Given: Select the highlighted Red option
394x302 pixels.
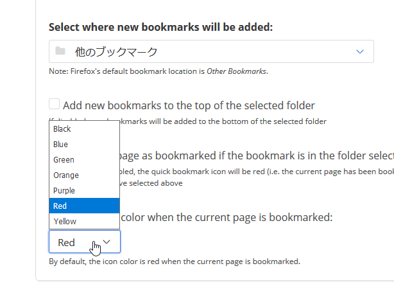Looking at the screenshot, I should point(85,206).
